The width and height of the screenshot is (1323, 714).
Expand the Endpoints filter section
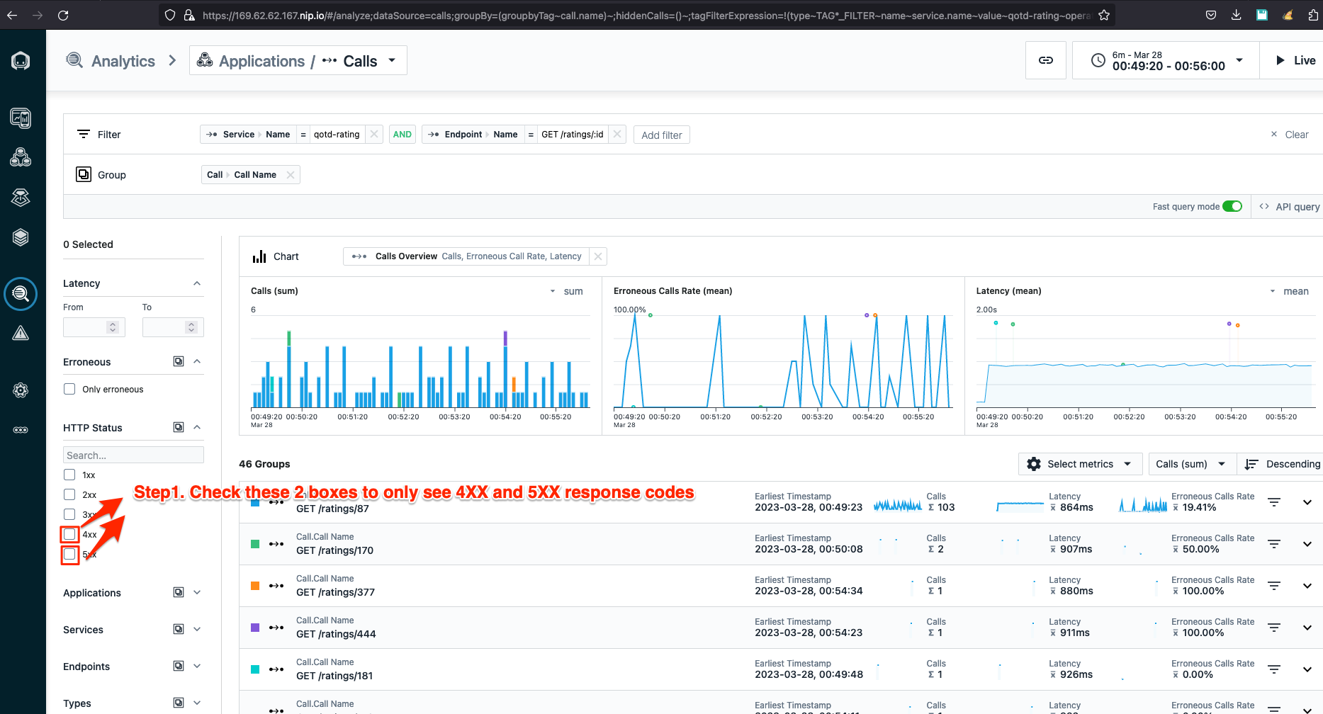coord(197,666)
